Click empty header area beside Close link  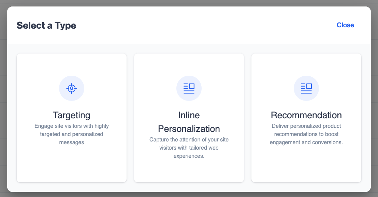click(205, 25)
